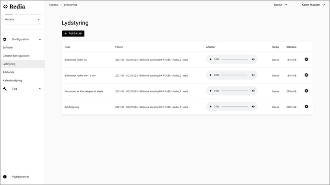Play the Selvbetjening audio

click(211, 107)
